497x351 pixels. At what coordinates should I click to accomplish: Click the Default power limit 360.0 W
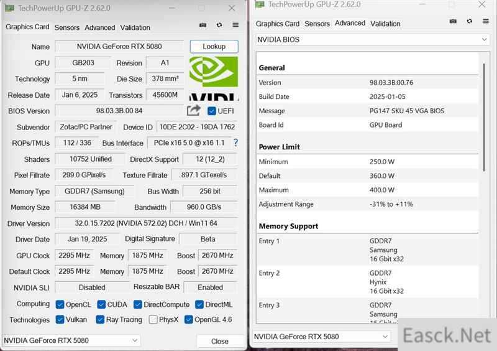tap(381, 175)
